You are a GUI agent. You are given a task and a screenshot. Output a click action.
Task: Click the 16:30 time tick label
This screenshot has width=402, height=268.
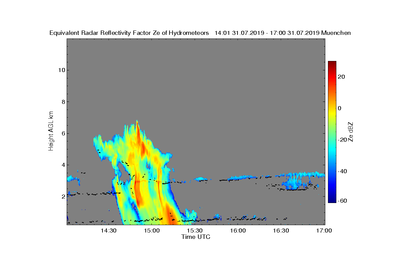coord(281,231)
